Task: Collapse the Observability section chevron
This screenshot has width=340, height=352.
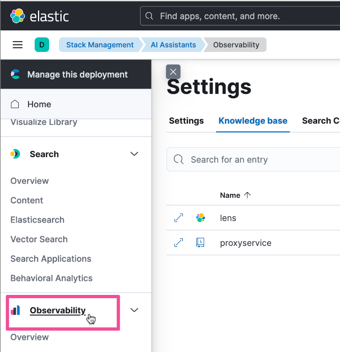Action: [x=134, y=310]
